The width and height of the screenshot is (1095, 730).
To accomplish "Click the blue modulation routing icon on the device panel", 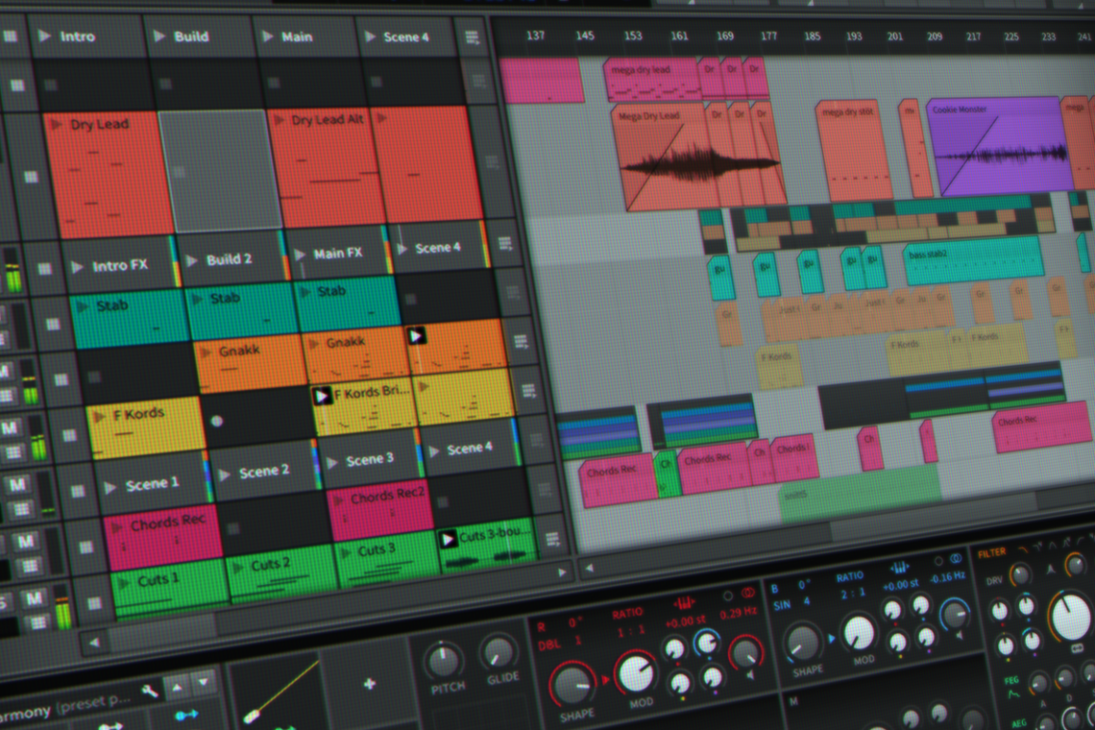I will [187, 714].
